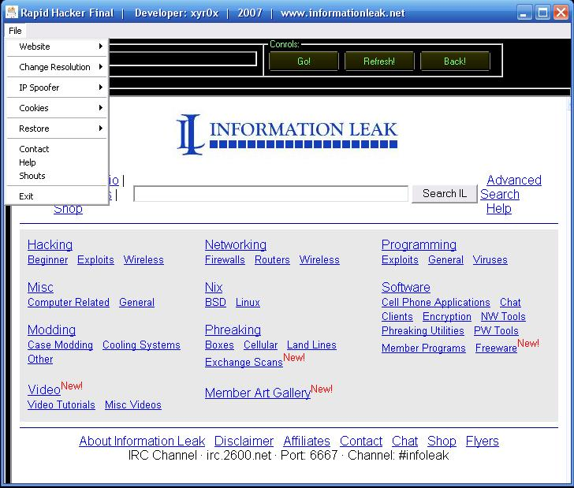Viewport: 574px width, 488px height.
Task: Click the Refresh! button
Action: (379, 61)
